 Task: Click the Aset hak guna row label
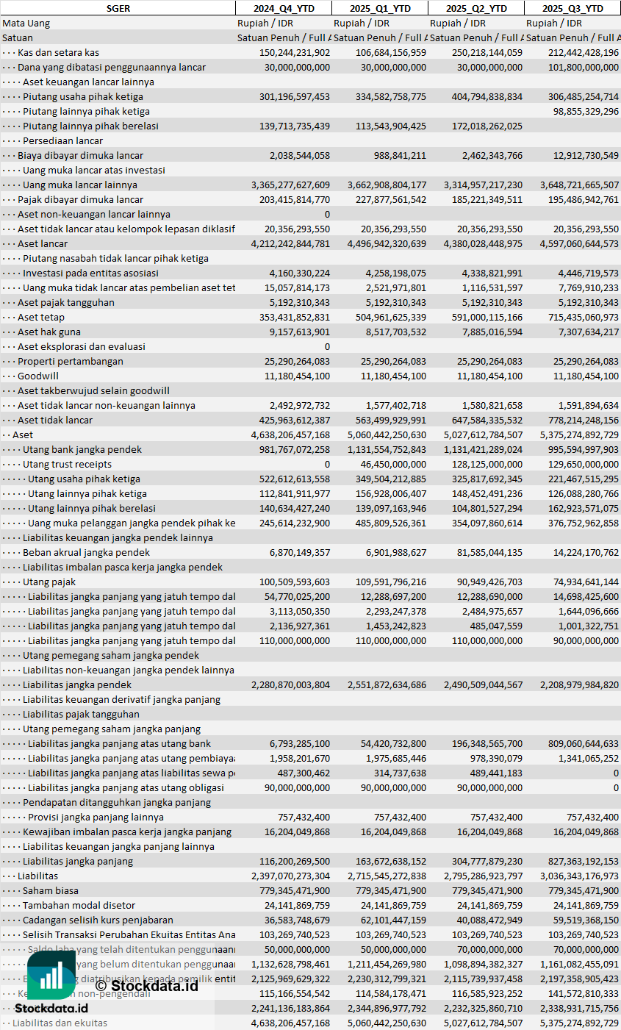49,332
